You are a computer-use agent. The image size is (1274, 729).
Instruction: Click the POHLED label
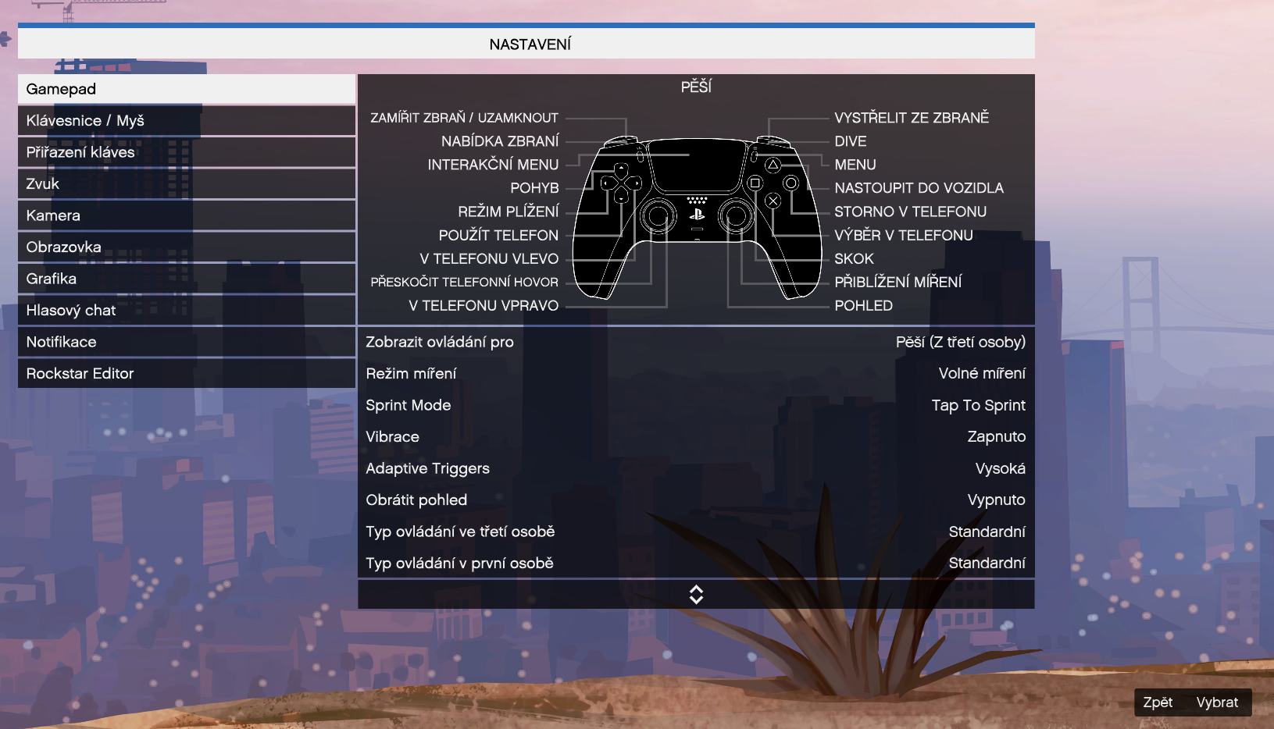pyautogui.click(x=863, y=305)
